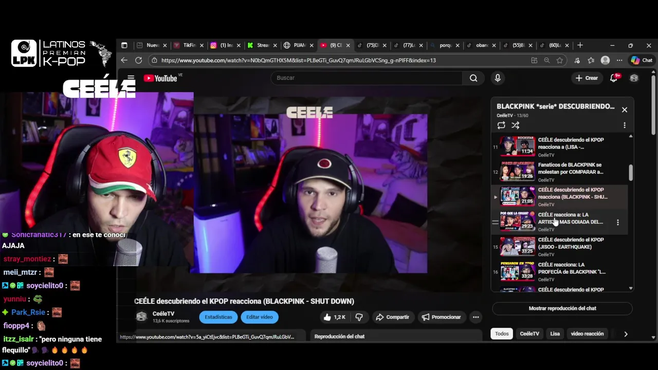Select the Lisa filter chip
The width and height of the screenshot is (658, 370).
click(x=555, y=334)
